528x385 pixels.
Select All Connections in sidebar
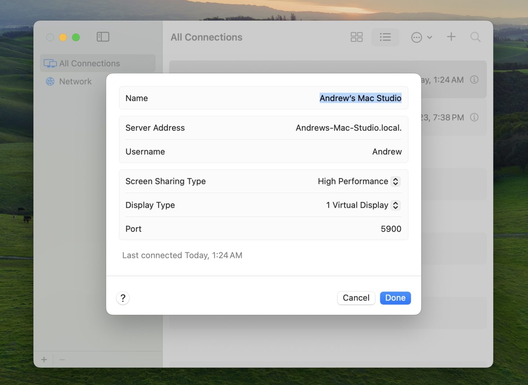coord(89,63)
